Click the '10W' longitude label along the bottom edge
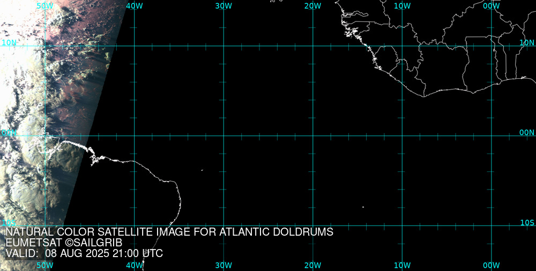Screen dimensions: 536x271 tap(403, 266)
